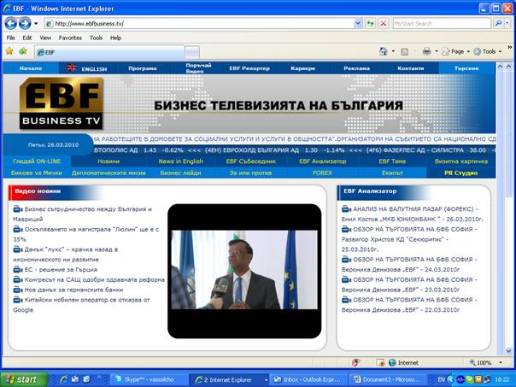Click the green Refresh page icon
The width and height of the screenshot is (516, 387).
[371, 24]
